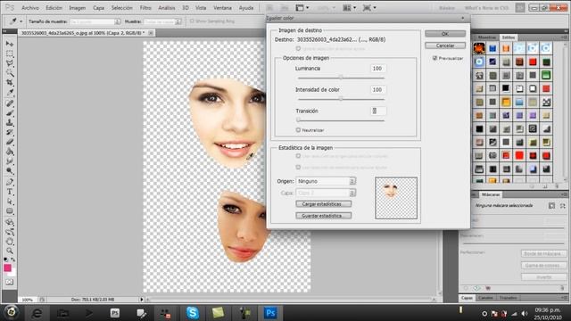
Task: Check the option under Destino in dialog
Action: click(x=298, y=48)
